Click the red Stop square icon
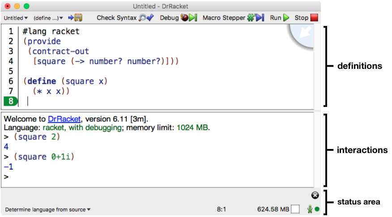 [x=314, y=17]
